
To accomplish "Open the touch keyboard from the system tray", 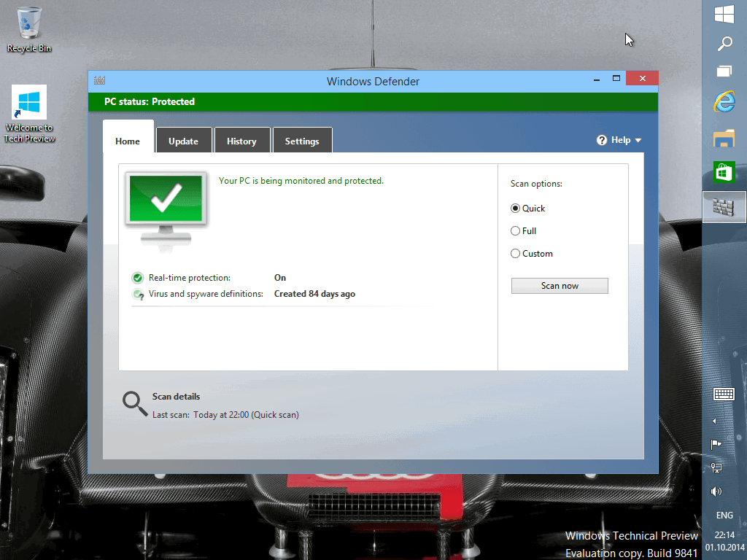I will click(x=724, y=394).
